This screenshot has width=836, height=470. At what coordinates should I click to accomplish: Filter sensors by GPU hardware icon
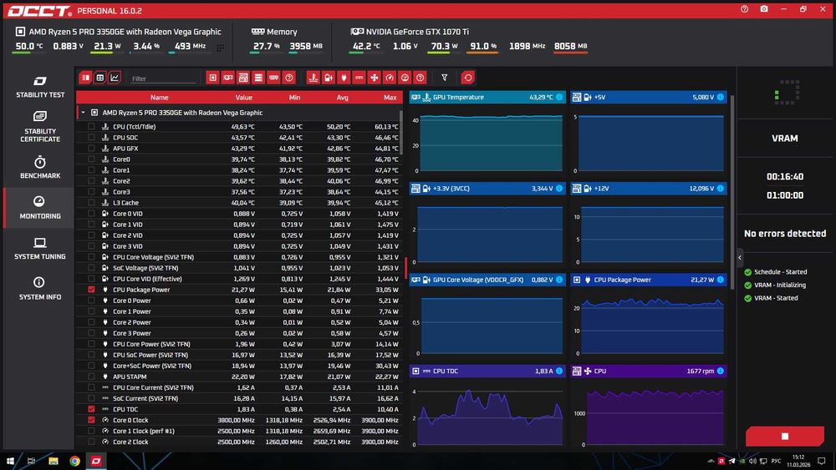coord(227,78)
